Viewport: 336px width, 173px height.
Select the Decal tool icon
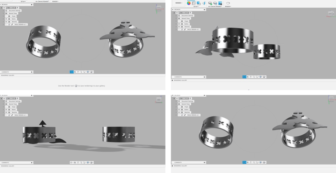198,3
